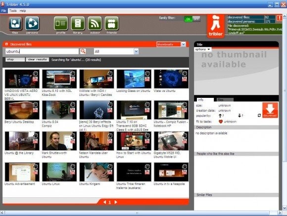This screenshot has height=216, width=287.
Task: Click the discovered files counter text
Action: [239, 17]
